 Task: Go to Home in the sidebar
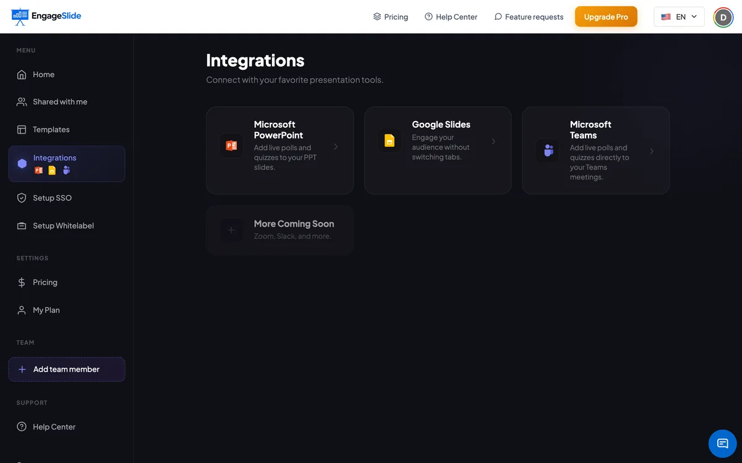67,75
